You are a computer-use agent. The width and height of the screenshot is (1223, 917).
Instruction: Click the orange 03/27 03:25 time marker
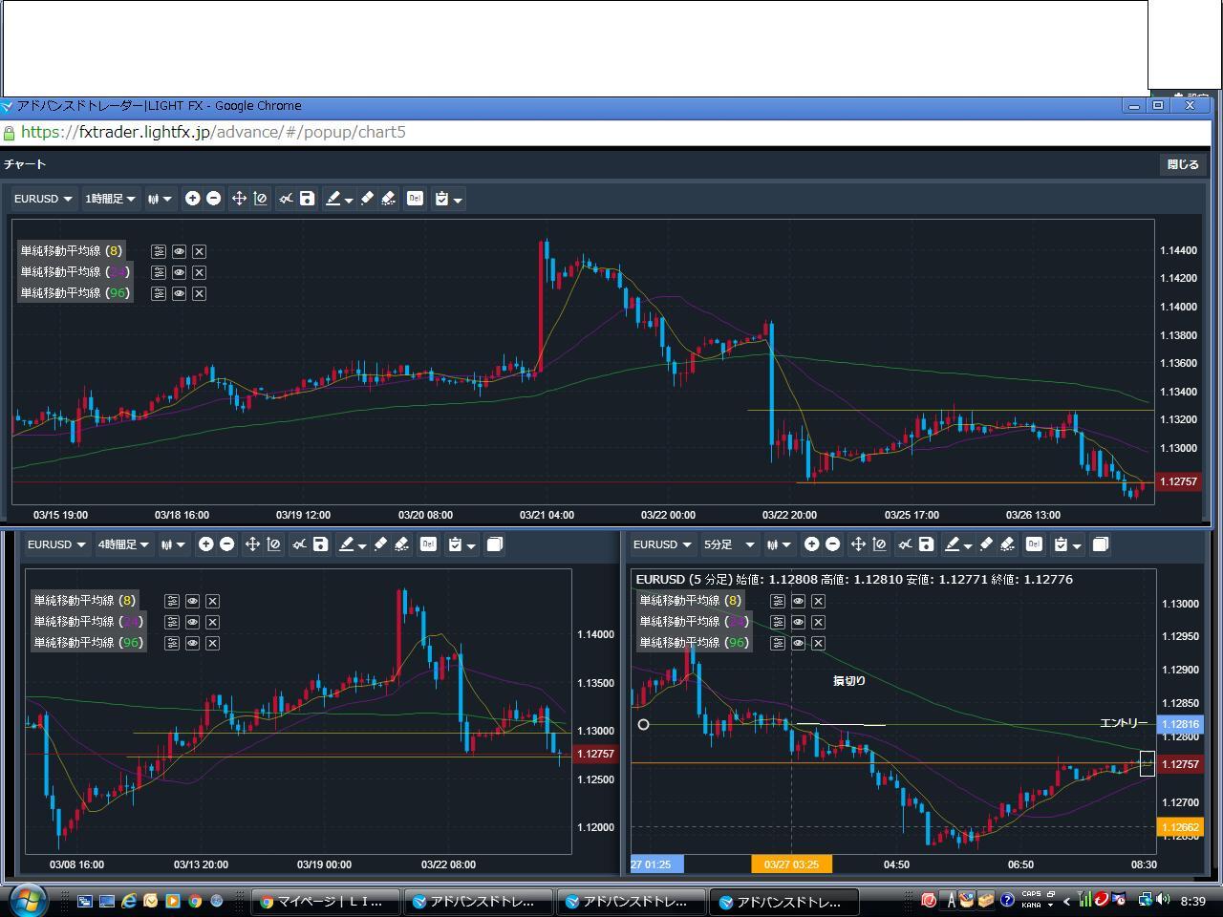(x=792, y=864)
